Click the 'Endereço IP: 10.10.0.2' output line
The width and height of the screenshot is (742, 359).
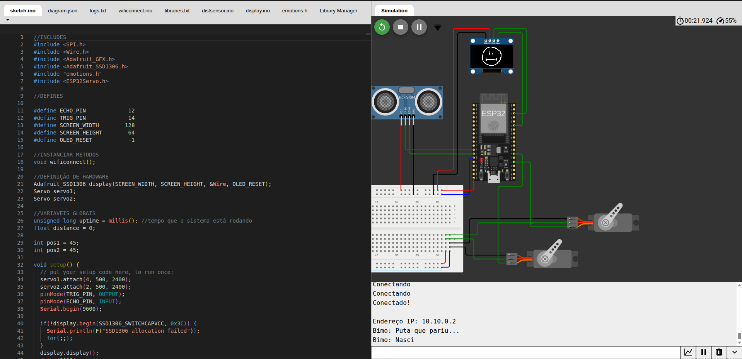pyautogui.click(x=414, y=321)
